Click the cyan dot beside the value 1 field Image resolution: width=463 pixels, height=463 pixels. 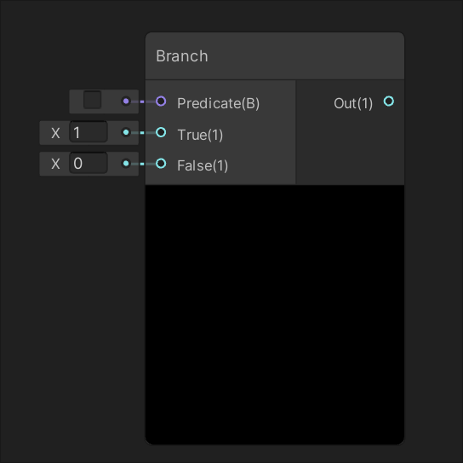tap(126, 132)
